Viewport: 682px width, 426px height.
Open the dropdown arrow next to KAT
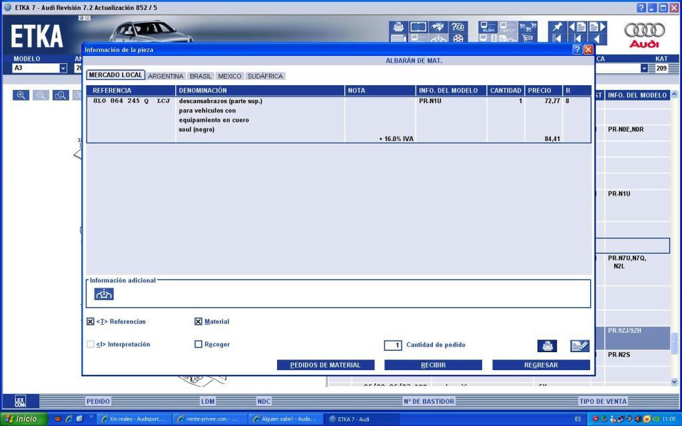pyautogui.click(x=644, y=69)
